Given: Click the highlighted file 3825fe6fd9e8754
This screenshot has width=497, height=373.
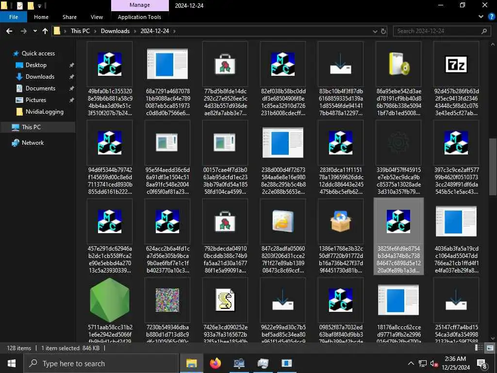Looking at the screenshot, I should point(398,237).
